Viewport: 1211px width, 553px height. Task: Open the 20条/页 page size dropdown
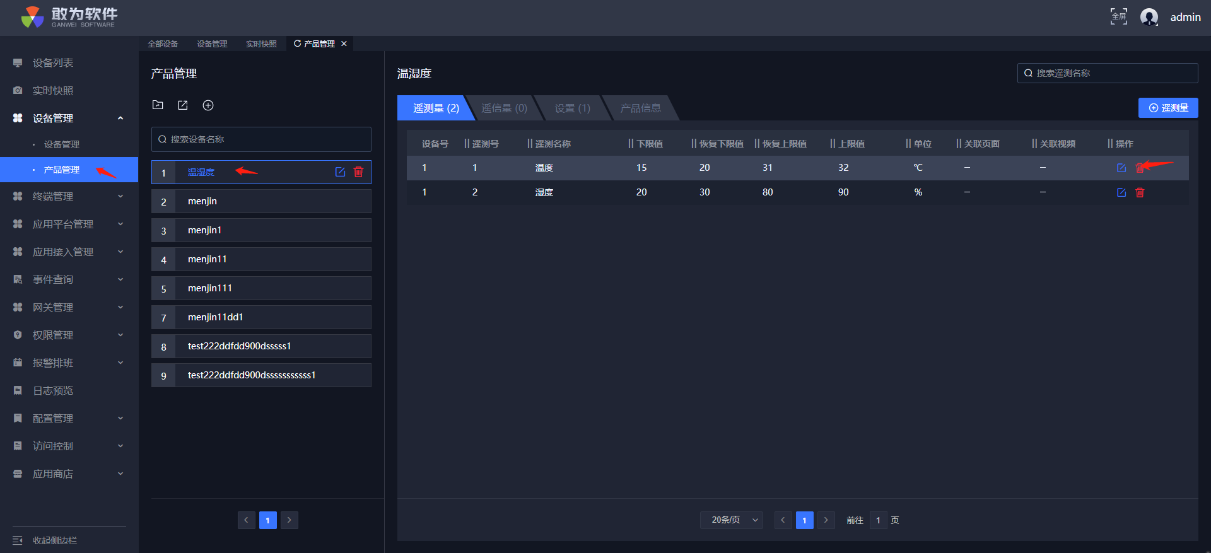[x=732, y=520]
